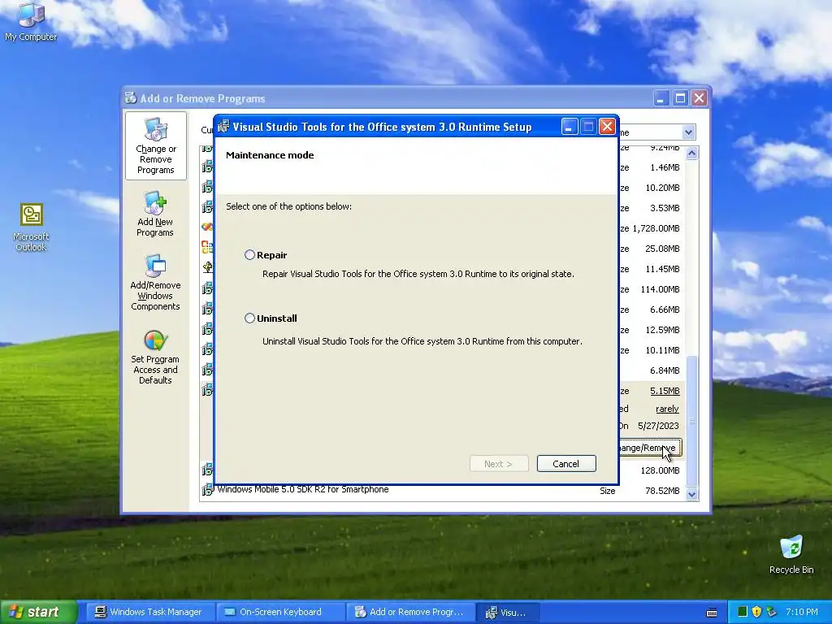Select the Recycle Bin desktop icon
Screen dimensions: 832x624
791,555
